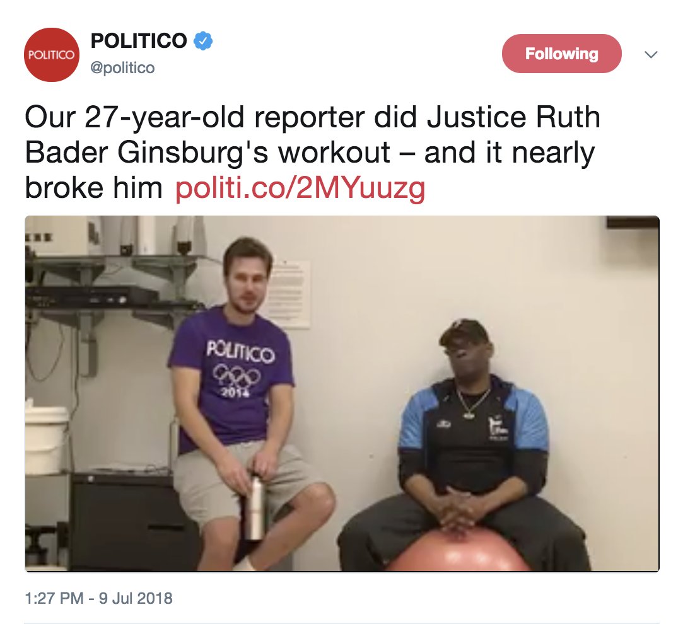Screen dimensions: 695x624
Task: Click the pink exercise ball in video
Action: tap(458, 550)
